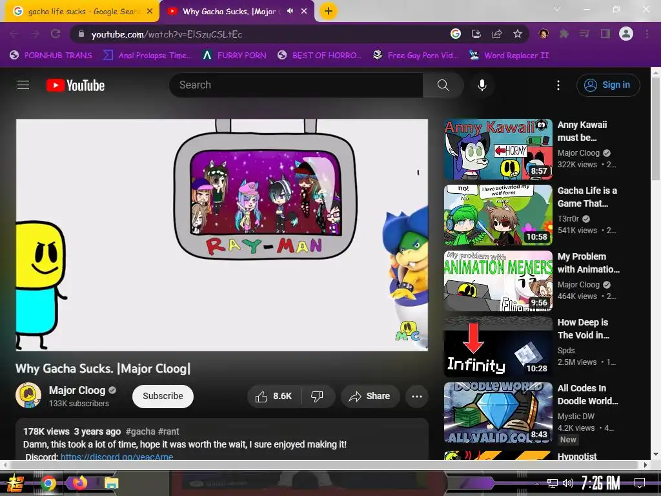The height and width of the screenshot is (496, 661).
Task: Open How Deep is The Void thumbnail
Action: 498,347
